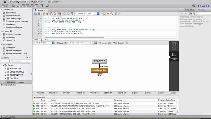Expand the ADDRESSES table
The width and height of the screenshot is (211, 119).
[x=6, y=69]
